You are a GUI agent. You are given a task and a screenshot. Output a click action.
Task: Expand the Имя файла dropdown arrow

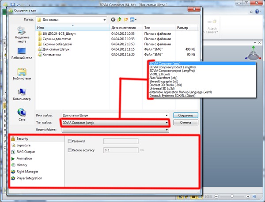click(x=167, y=116)
